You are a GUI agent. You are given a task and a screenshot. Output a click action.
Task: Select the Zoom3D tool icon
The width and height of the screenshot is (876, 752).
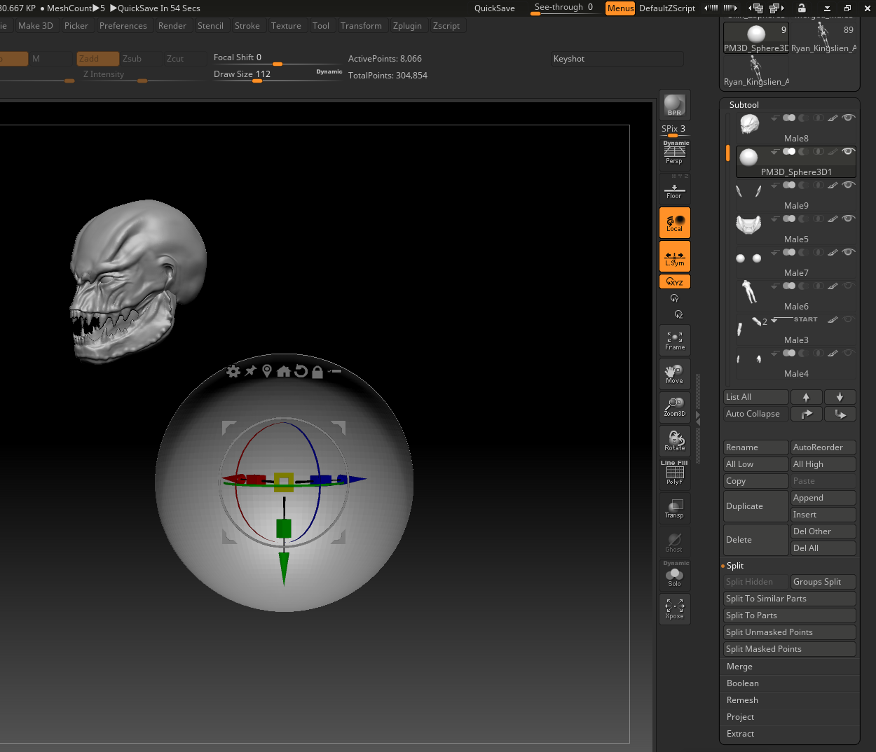click(x=674, y=407)
